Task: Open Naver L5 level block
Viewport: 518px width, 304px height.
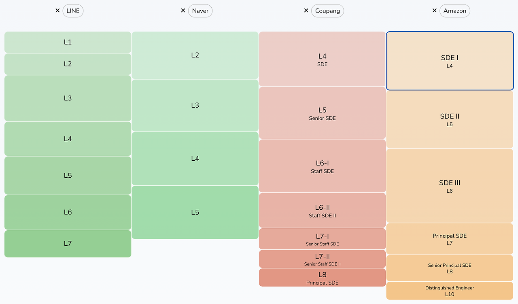Action: click(195, 212)
